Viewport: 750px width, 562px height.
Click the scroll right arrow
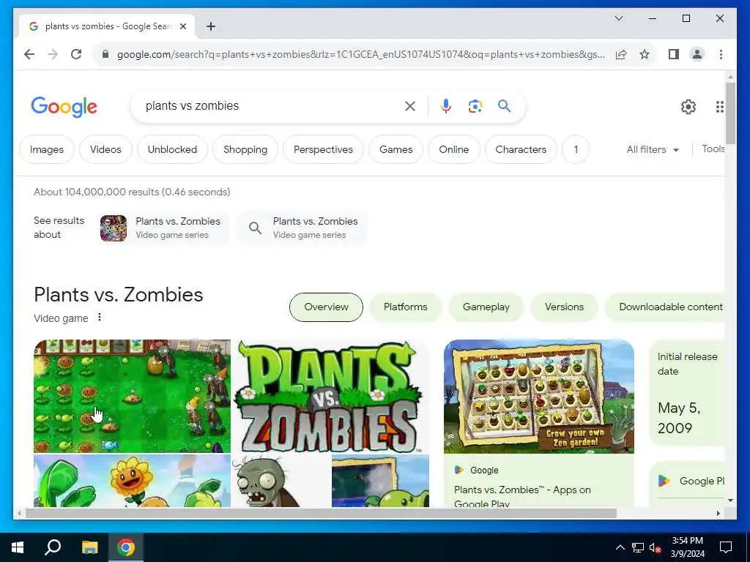[718, 513]
